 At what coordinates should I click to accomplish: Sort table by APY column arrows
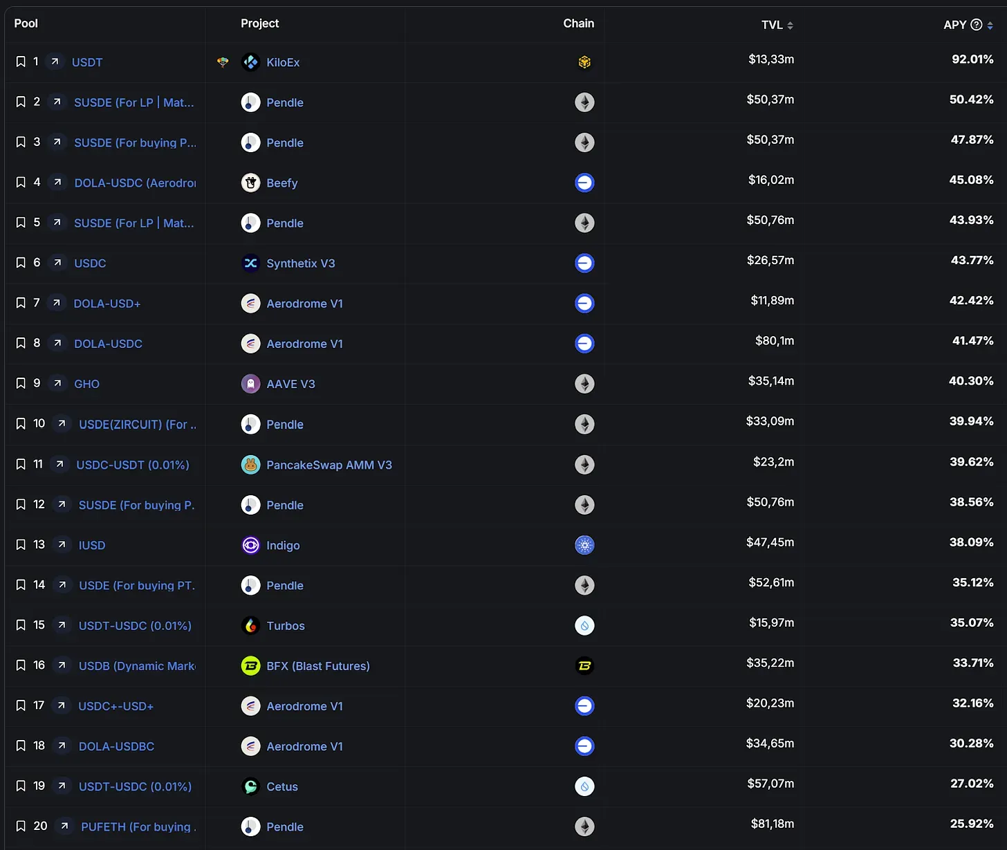(x=990, y=26)
